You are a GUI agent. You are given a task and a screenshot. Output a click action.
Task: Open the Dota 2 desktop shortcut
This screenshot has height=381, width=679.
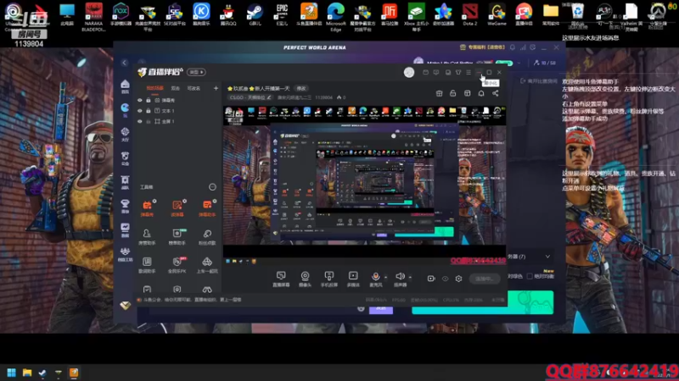[x=470, y=14]
